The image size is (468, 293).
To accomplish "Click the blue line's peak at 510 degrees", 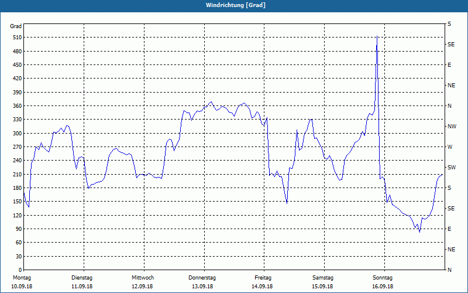I will tap(377, 36).
